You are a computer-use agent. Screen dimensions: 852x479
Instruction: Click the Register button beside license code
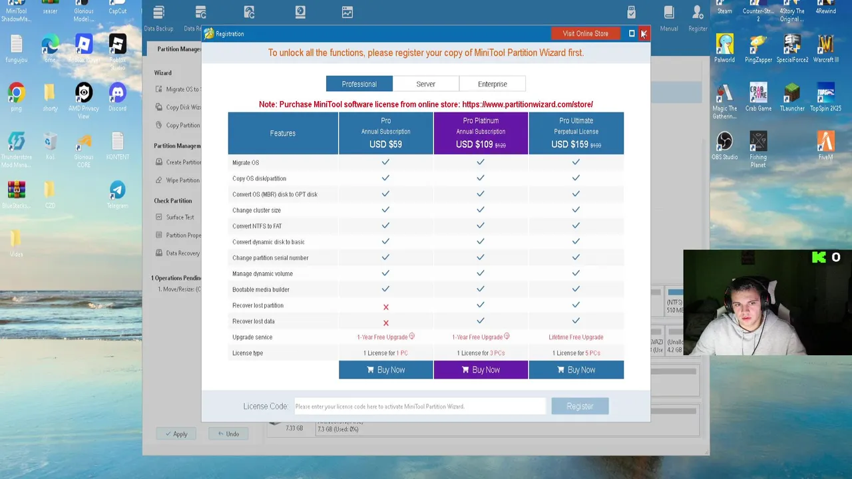coord(580,406)
